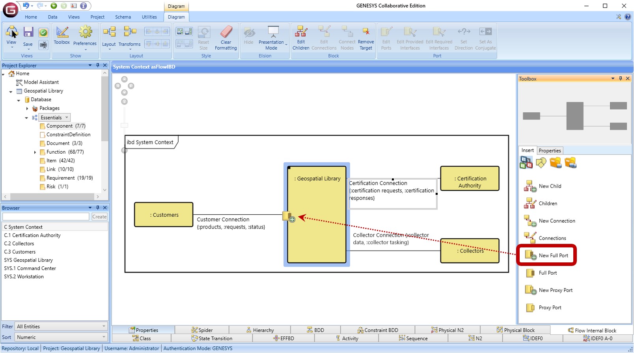Open the diagram Toolbox from ribbon
This screenshot has width=634, height=353.
[62, 35]
